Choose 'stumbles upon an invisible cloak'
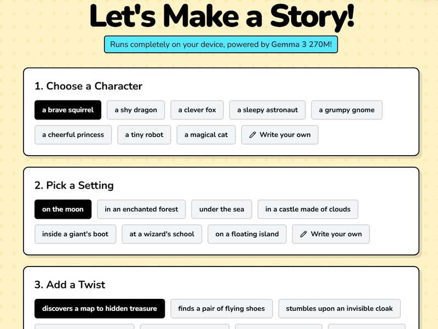438x329 pixels. click(x=338, y=309)
